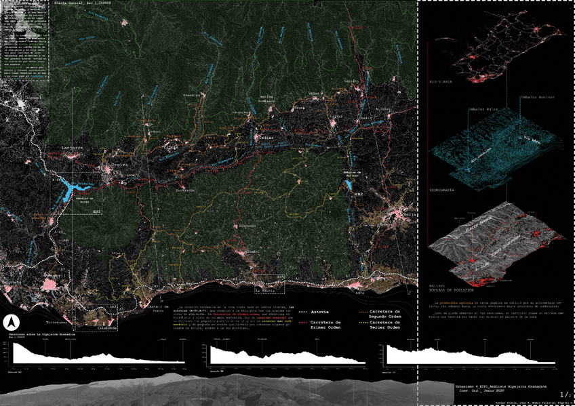Click the 'Torrenueva' coastal label
The image size is (575, 406).
(58, 323)
